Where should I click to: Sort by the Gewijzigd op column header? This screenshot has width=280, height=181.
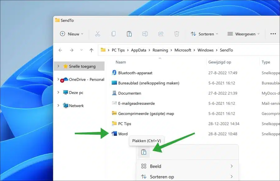click(x=220, y=62)
